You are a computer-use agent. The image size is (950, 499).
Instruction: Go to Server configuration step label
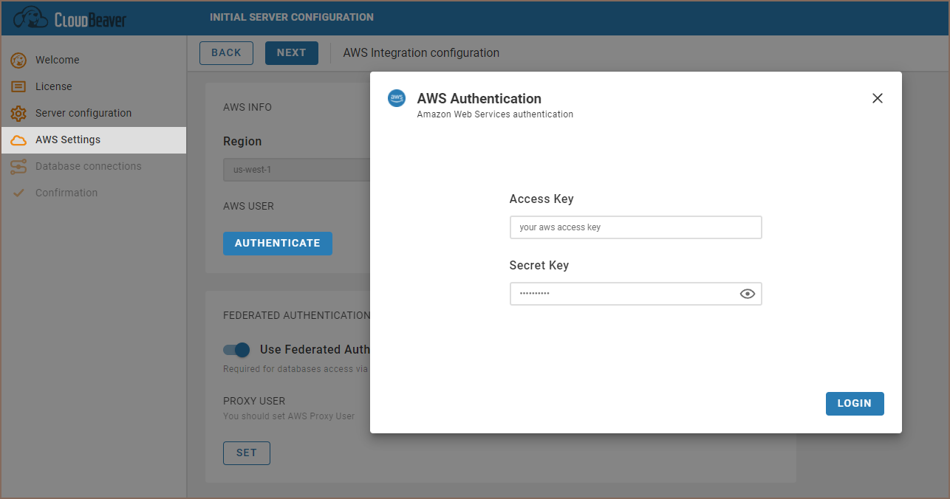[x=83, y=113]
